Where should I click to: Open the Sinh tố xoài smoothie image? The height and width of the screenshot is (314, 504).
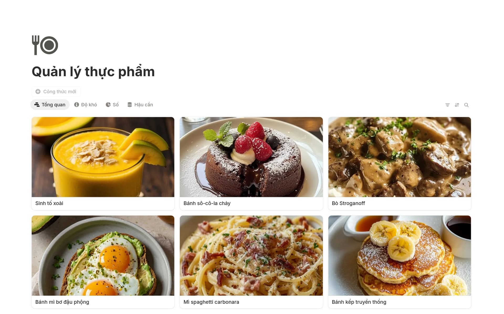[x=103, y=157]
